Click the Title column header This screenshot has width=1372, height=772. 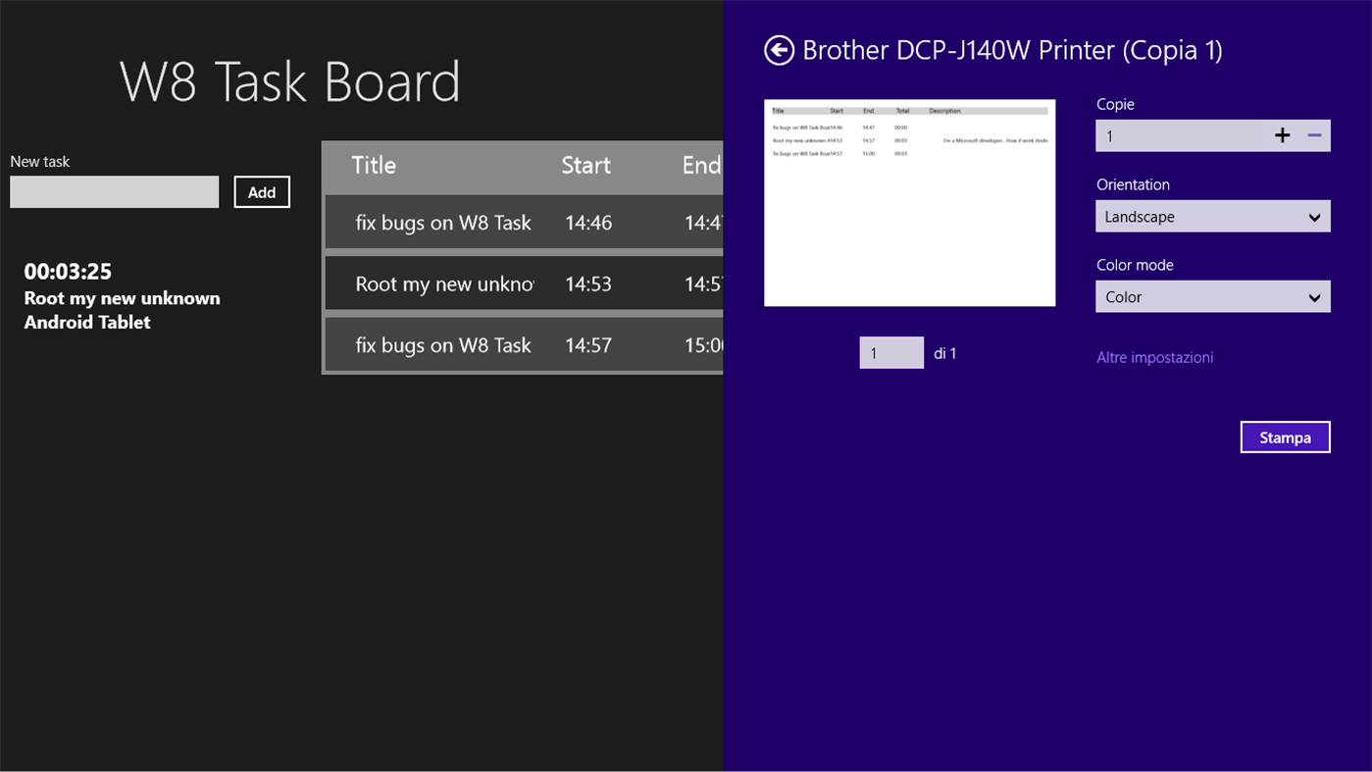pyautogui.click(x=374, y=165)
